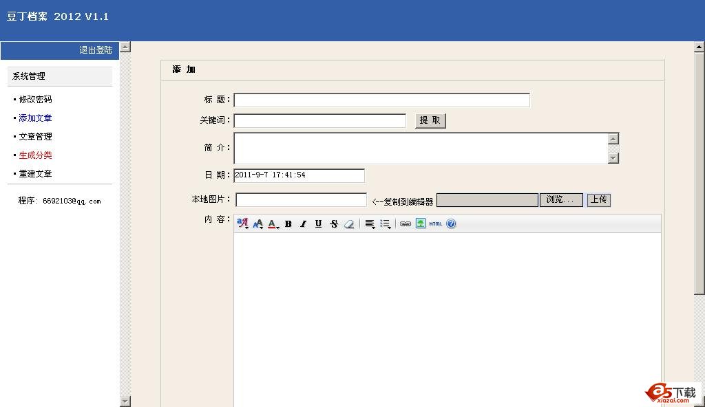Open the font family picker in editor
The width and height of the screenshot is (705, 407).
tap(243, 223)
